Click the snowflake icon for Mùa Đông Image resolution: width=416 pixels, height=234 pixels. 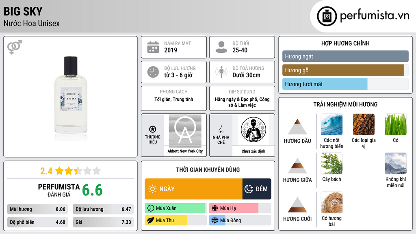(215, 220)
